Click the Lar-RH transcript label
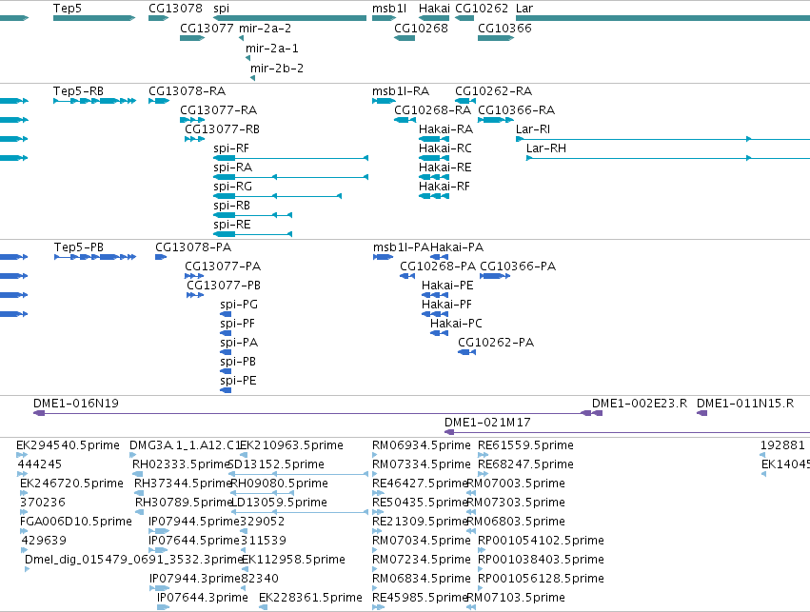The image size is (810, 612). [x=546, y=148]
